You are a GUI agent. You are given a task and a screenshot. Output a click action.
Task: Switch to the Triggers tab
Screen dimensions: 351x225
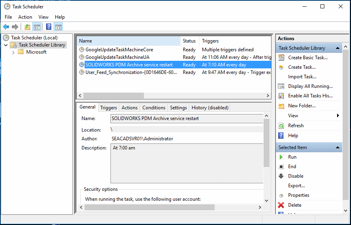click(x=109, y=108)
